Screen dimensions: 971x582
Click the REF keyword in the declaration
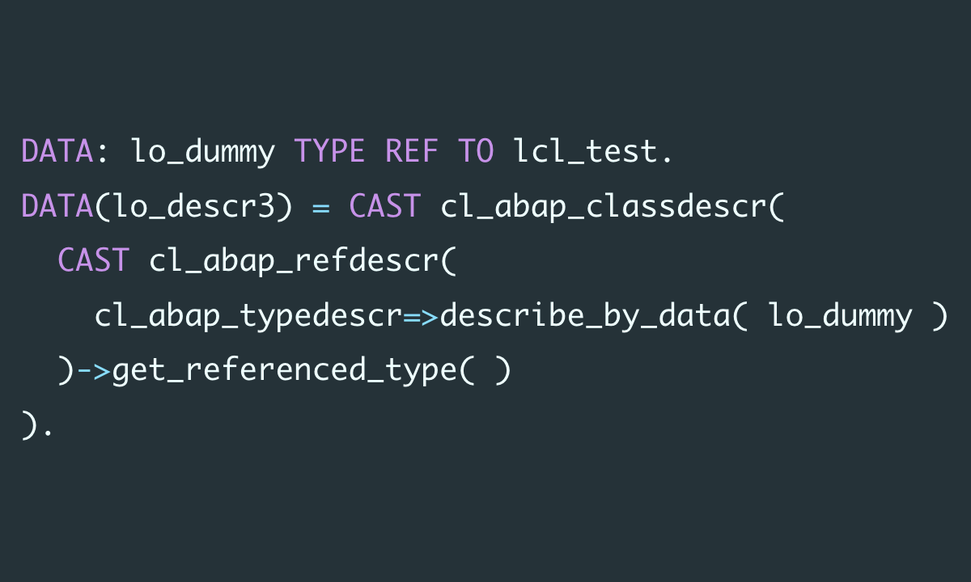(412, 152)
